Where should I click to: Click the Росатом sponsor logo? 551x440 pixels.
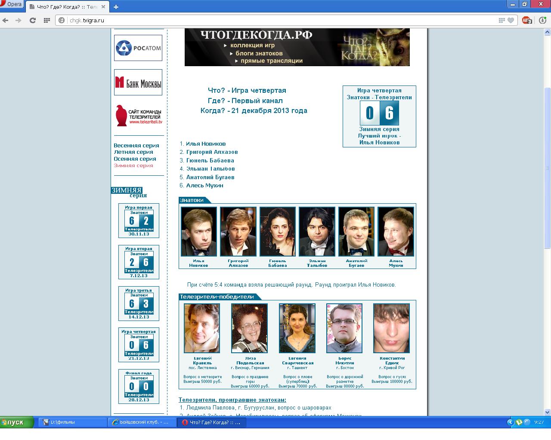138,48
